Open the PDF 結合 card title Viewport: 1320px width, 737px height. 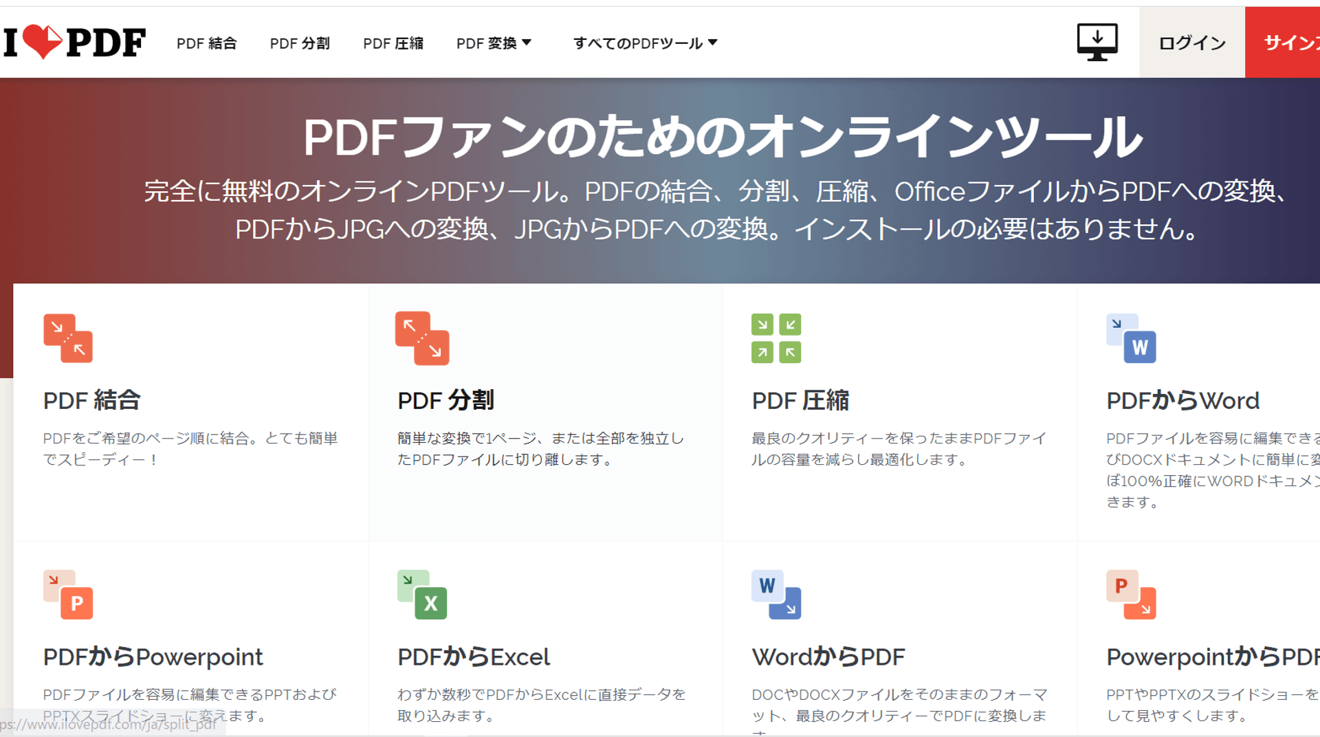click(92, 400)
